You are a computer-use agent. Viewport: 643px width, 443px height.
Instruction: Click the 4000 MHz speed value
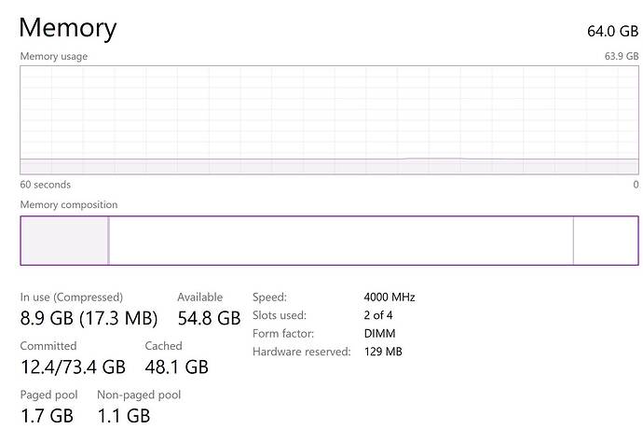click(390, 298)
